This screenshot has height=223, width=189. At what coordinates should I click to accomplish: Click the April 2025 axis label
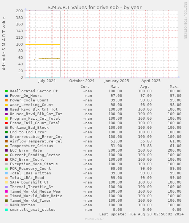151,81
